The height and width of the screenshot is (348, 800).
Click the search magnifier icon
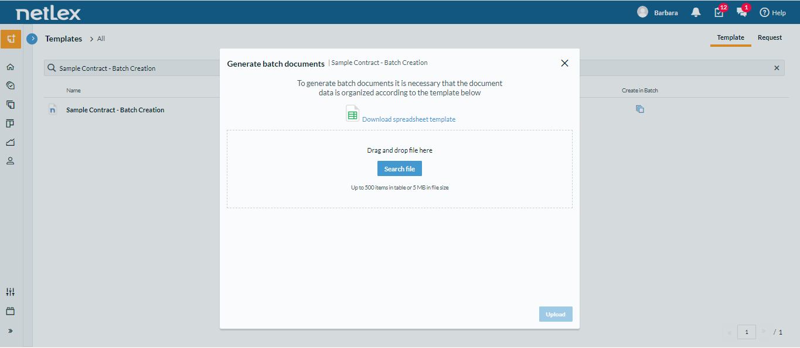pos(52,68)
